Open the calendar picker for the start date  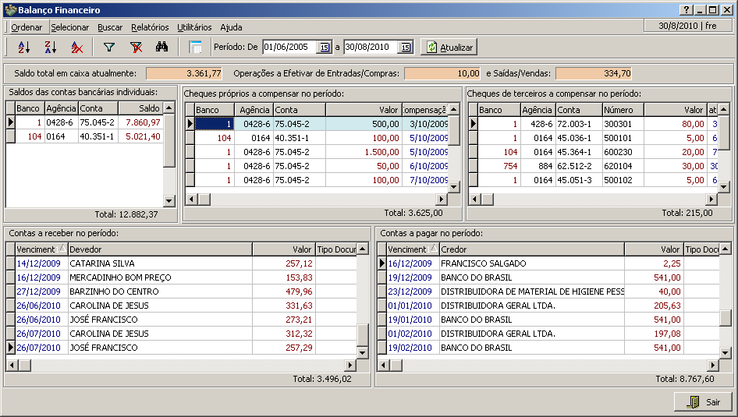324,48
